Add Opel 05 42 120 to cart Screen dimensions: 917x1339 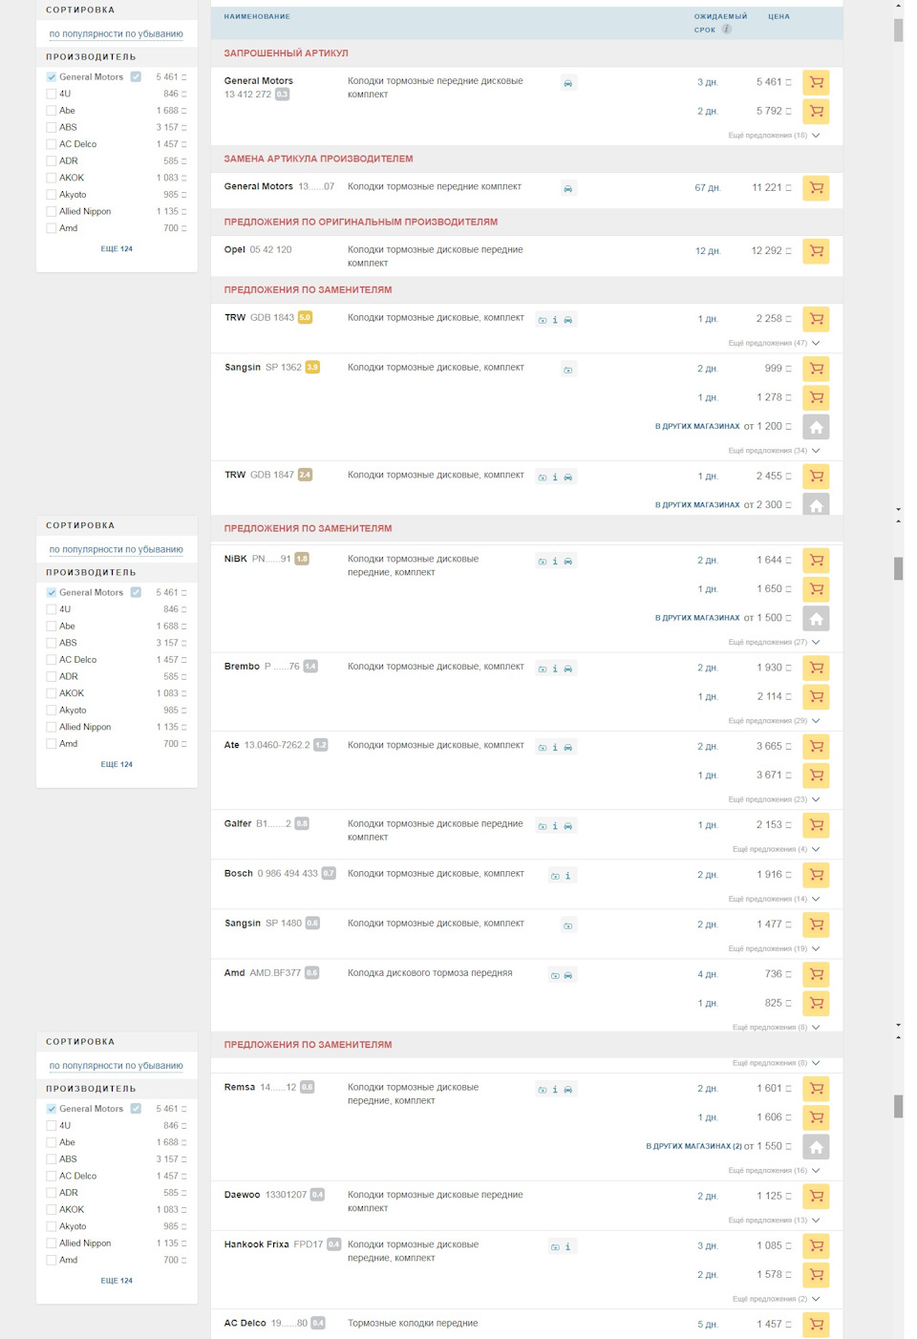tap(816, 251)
